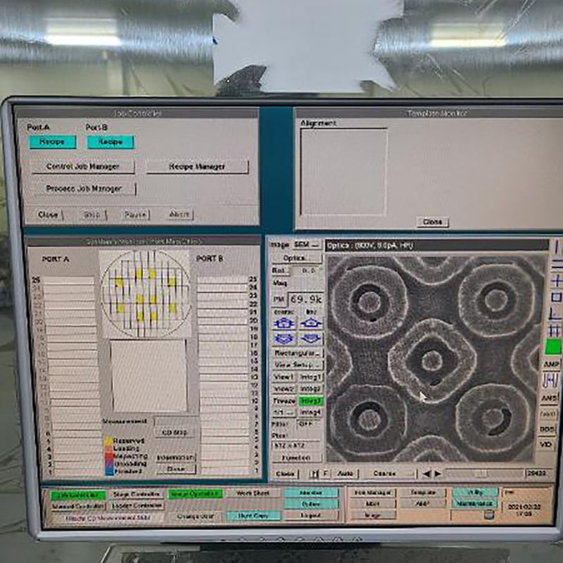Open the Image SEM dropdown
563x563 pixels.
[x=306, y=244]
